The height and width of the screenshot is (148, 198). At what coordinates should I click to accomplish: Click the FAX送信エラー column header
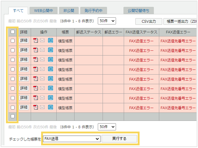pos(178,32)
